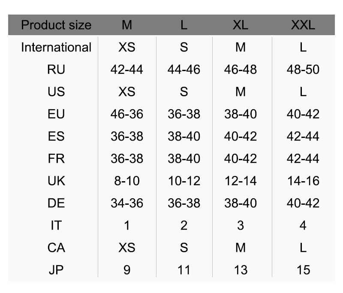Select the JP size 15 cell
The height and width of the screenshot is (293, 343).
tap(303, 270)
